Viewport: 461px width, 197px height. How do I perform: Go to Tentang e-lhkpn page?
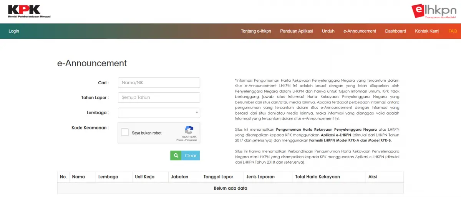click(256, 31)
